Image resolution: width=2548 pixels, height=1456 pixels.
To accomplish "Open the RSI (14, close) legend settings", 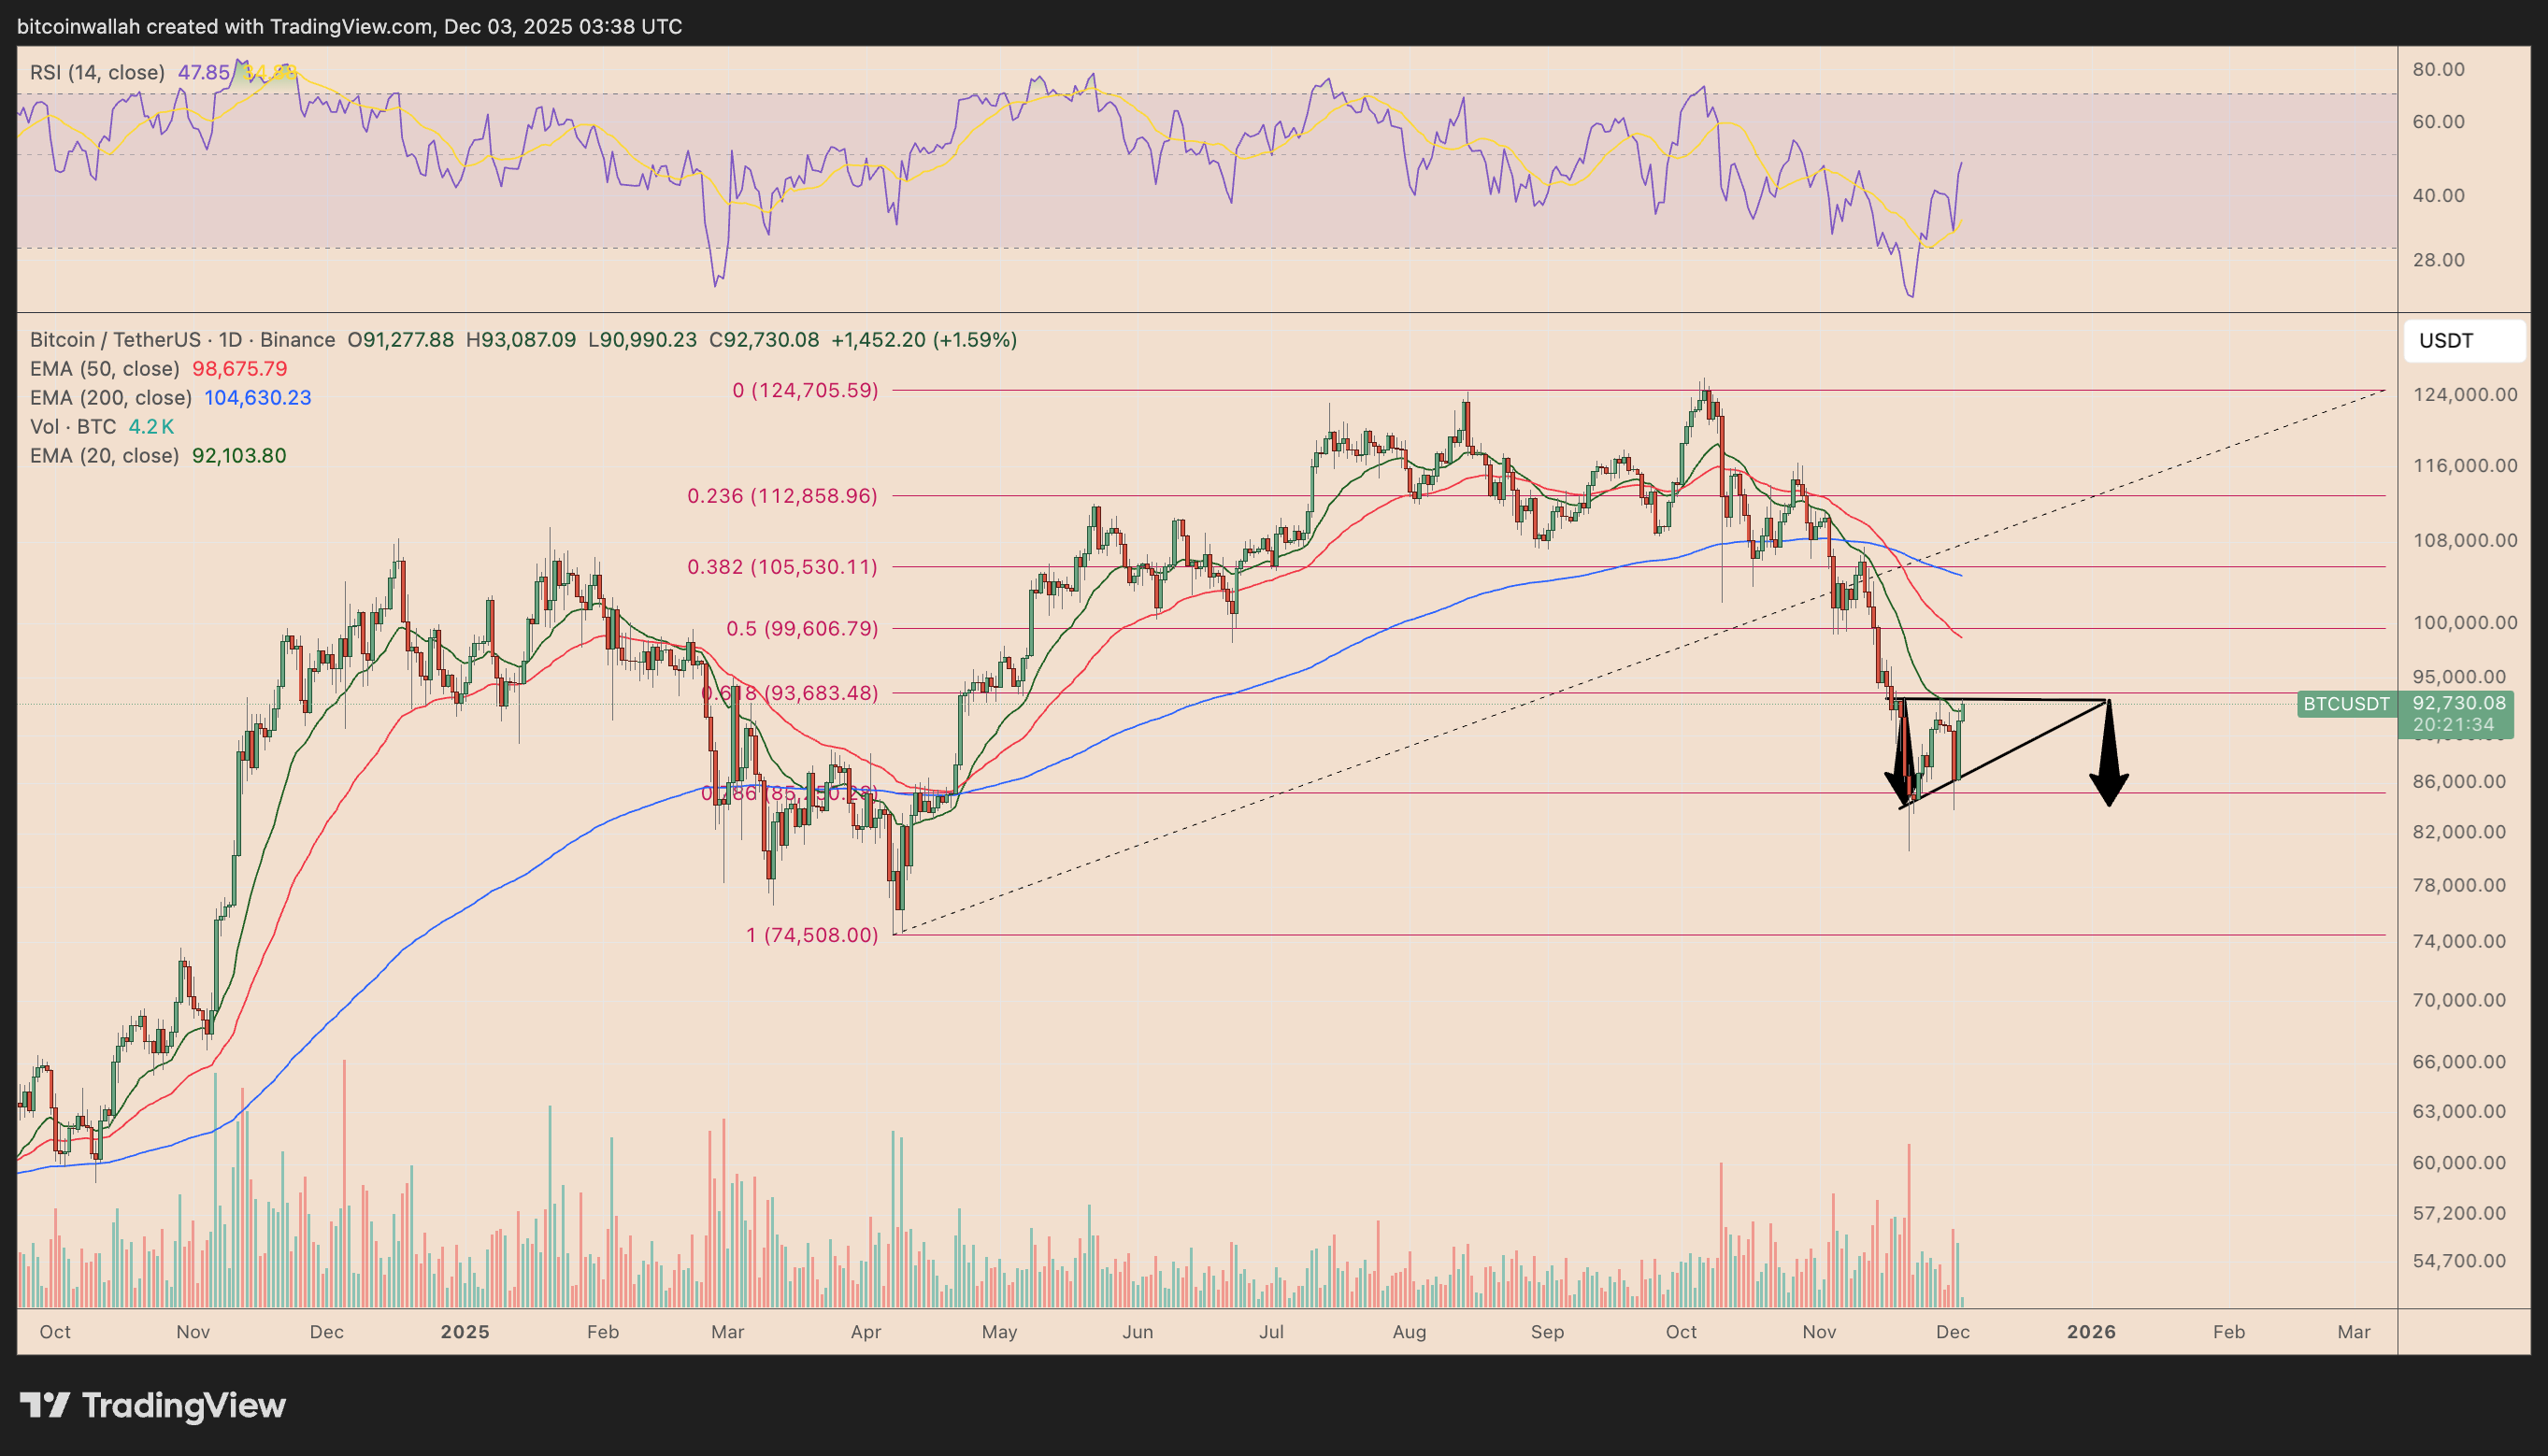I will (97, 72).
